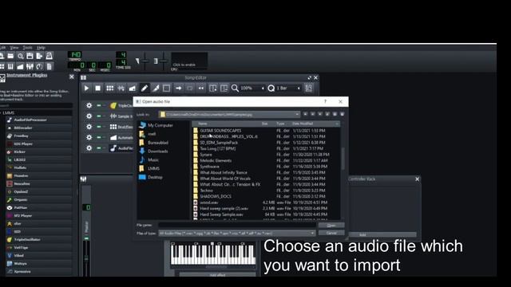Screen dimensions: 511x287
Task: Show the Piano Roll editor icon
Action: tap(10, 66)
